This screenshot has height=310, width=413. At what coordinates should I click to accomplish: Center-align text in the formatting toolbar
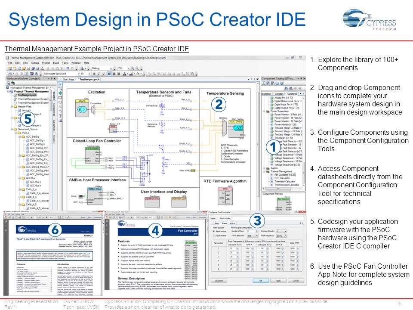(x=114, y=74)
